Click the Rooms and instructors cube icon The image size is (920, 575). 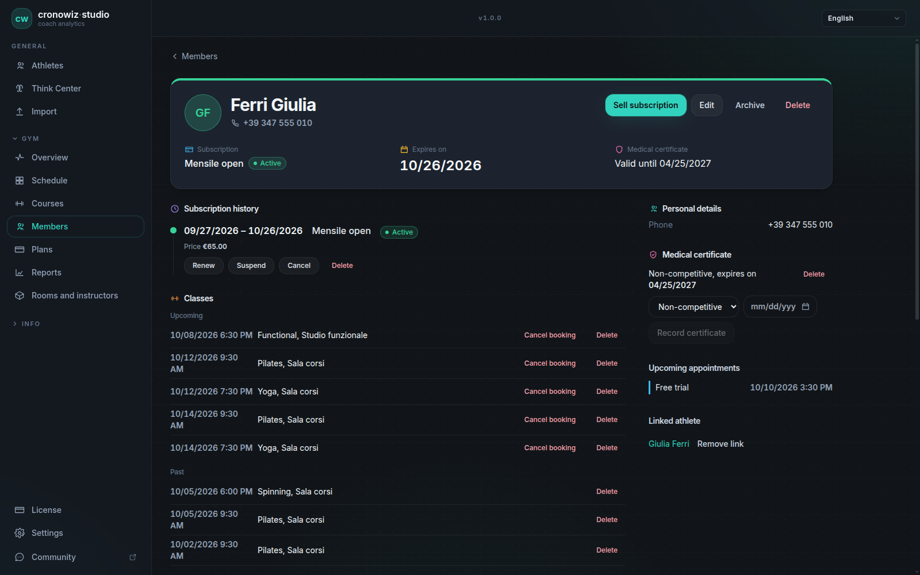(x=20, y=296)
